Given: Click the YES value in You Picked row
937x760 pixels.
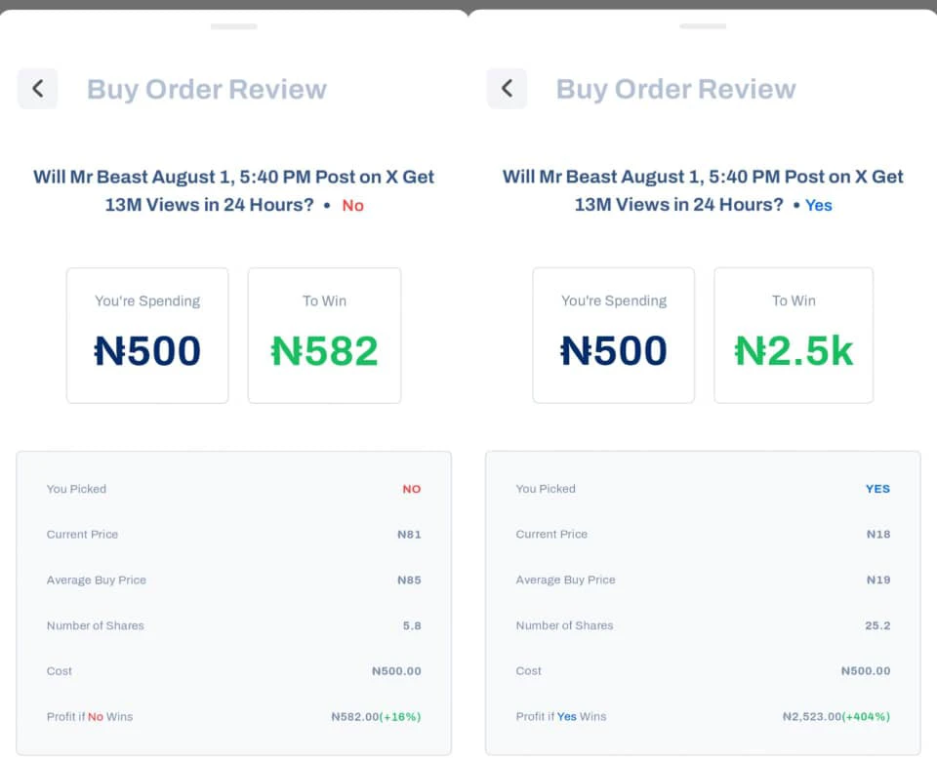Looking at the screenshot, I should click(877, 489).
